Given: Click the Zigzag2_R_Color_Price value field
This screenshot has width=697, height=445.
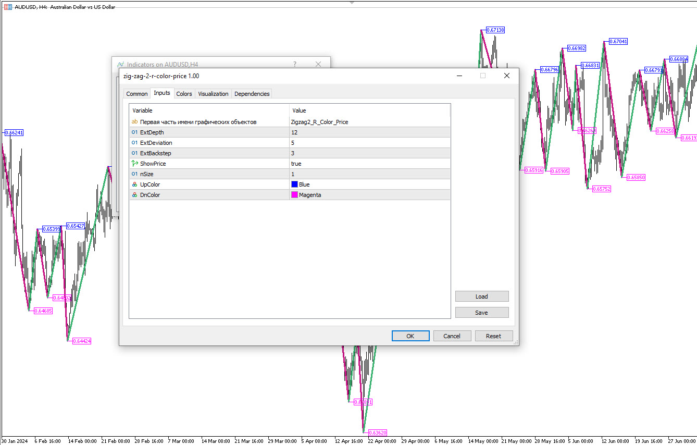Looking at the screenshot, I should tap(370, 122).
